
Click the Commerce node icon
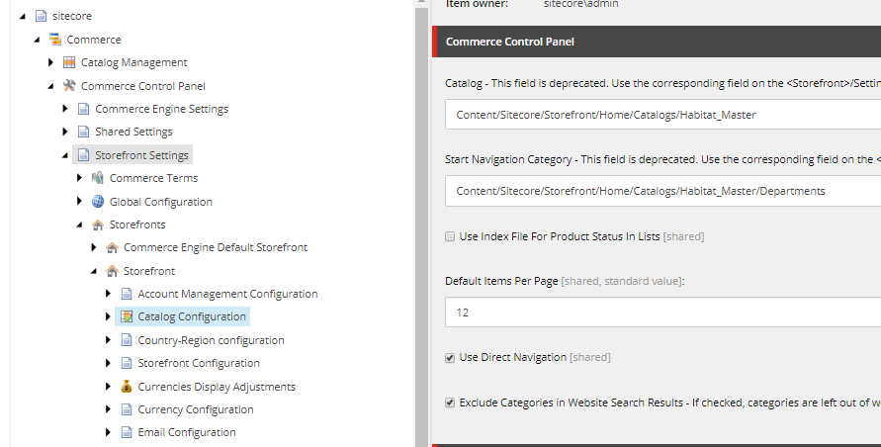55,40
